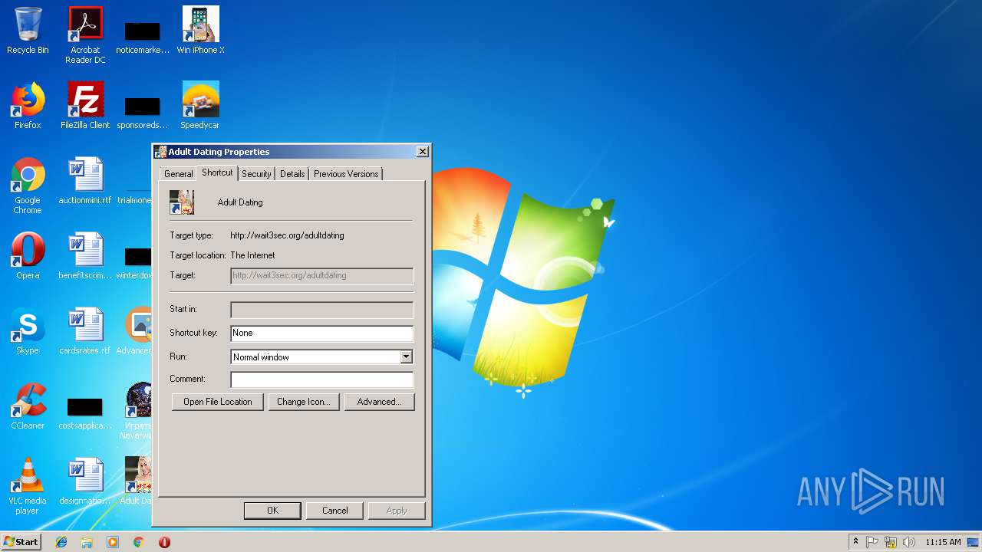Open the Start menu

pyautogui.click(x=21, y=542)
